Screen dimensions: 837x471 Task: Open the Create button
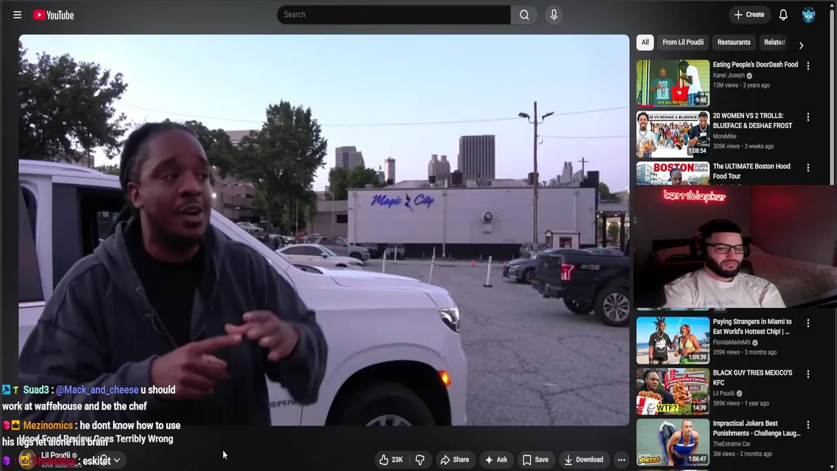click(x=749, y=14)
